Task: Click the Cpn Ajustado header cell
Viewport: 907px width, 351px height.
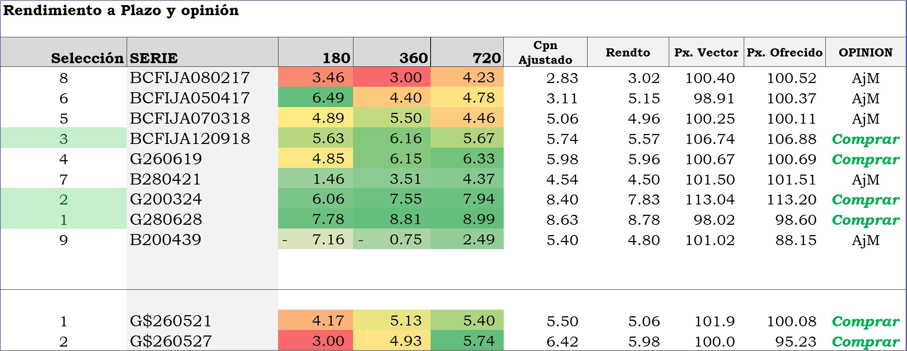Action: pyautogui.click(x=545, y=52)
